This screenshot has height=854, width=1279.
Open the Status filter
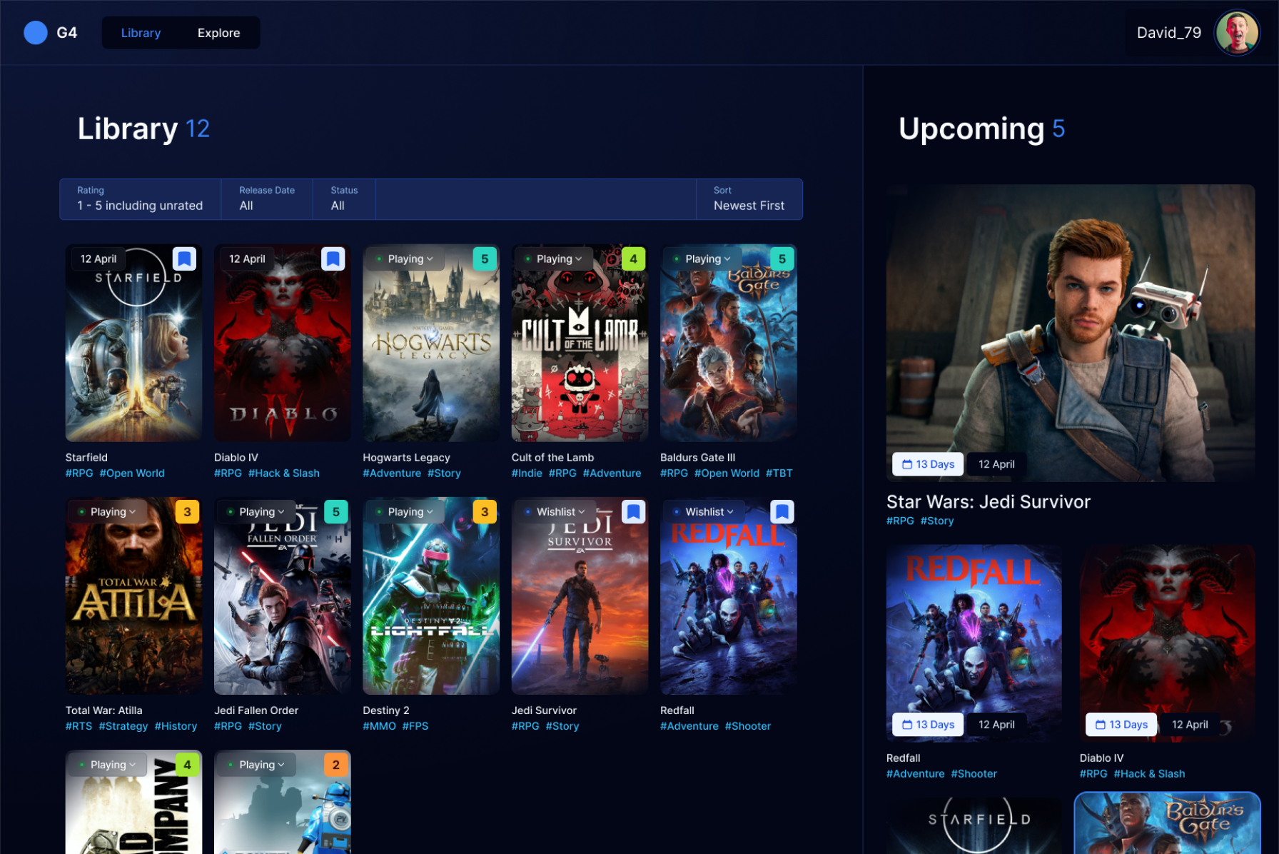344,199
